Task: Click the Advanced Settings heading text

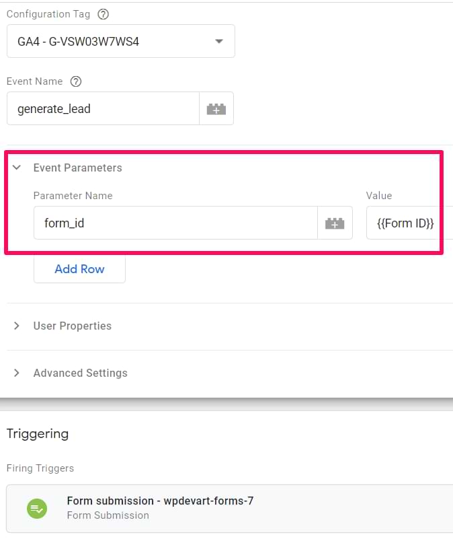Action: pyautogui.click(x=80, y=373)
